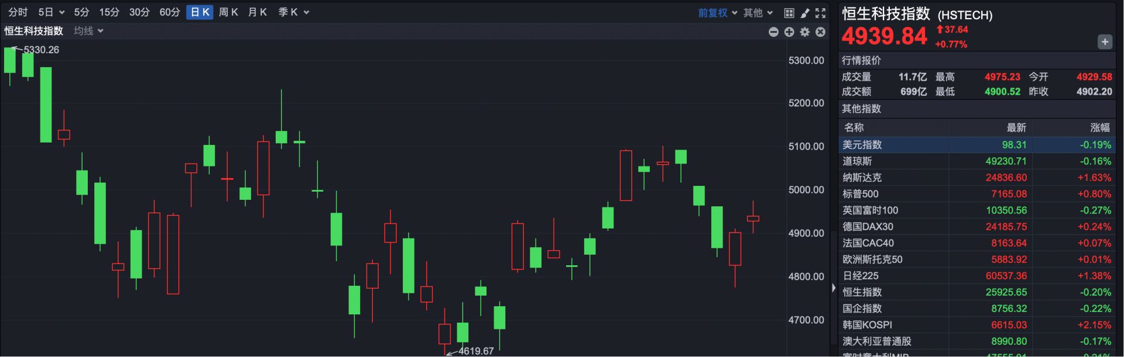Click the HSTECH ticker code
The height and width of the screenshot is (357, 1124).
[965, 15]
